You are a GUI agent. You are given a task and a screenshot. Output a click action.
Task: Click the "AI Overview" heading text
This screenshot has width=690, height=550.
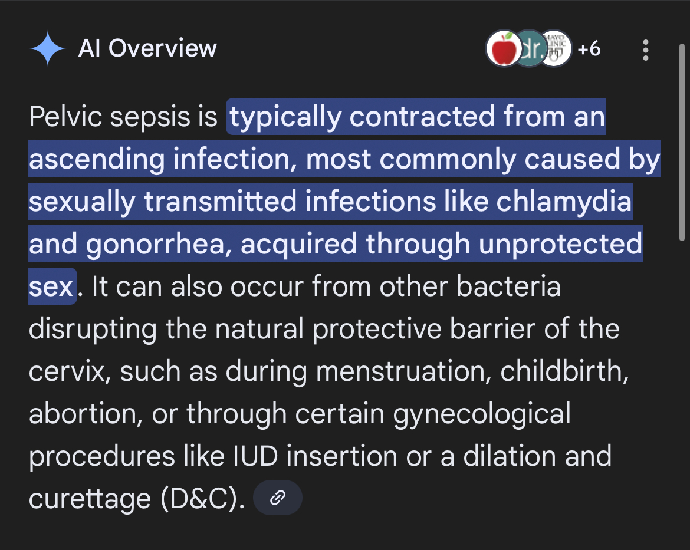click(x=147, y=49)
